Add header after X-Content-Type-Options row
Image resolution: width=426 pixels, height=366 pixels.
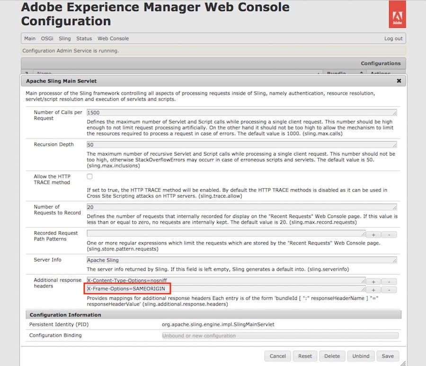click(x=373, y=281)
